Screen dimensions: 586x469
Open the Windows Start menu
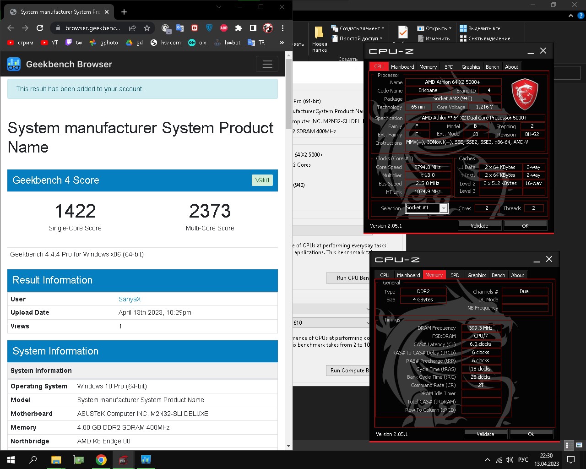click(x=11, y=460)
